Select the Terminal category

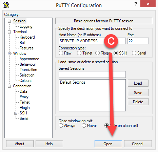point(20,32)
